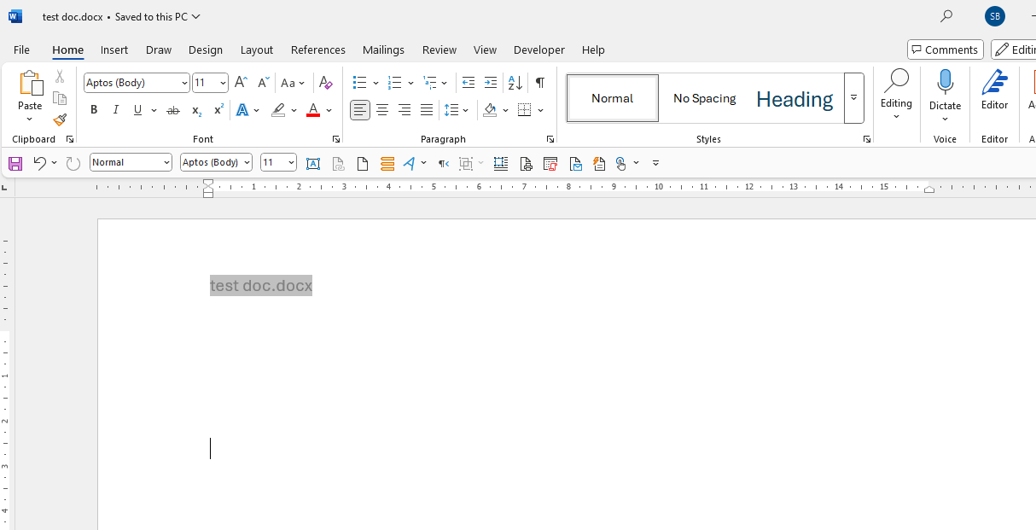
Task: Switch to the Developer tab
Action: click(x=539, y=50)
